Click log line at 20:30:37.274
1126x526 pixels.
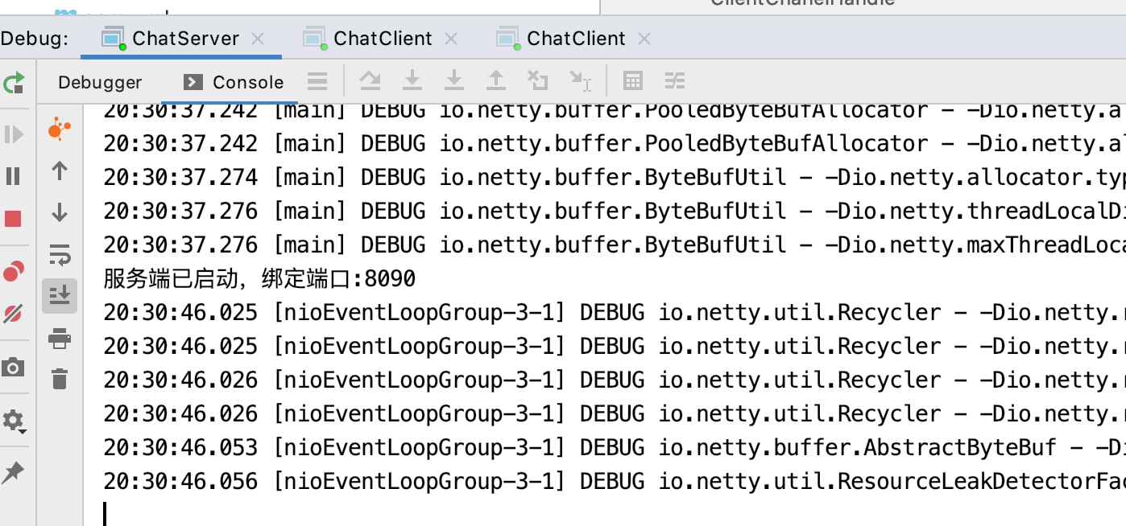pos(615,177)
